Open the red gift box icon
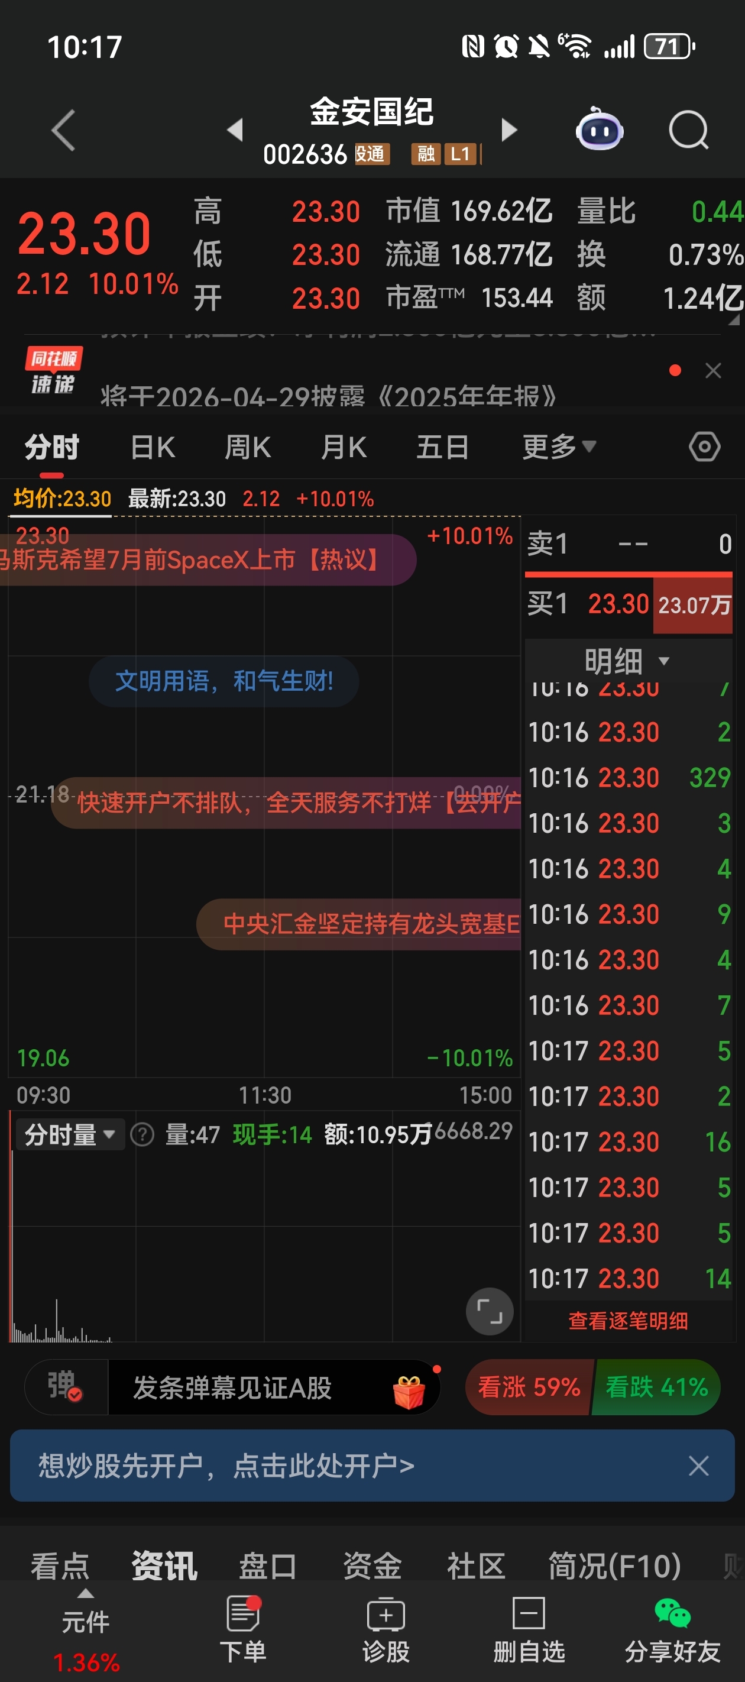The image size is (745, 1682). tap(409, 1391)
